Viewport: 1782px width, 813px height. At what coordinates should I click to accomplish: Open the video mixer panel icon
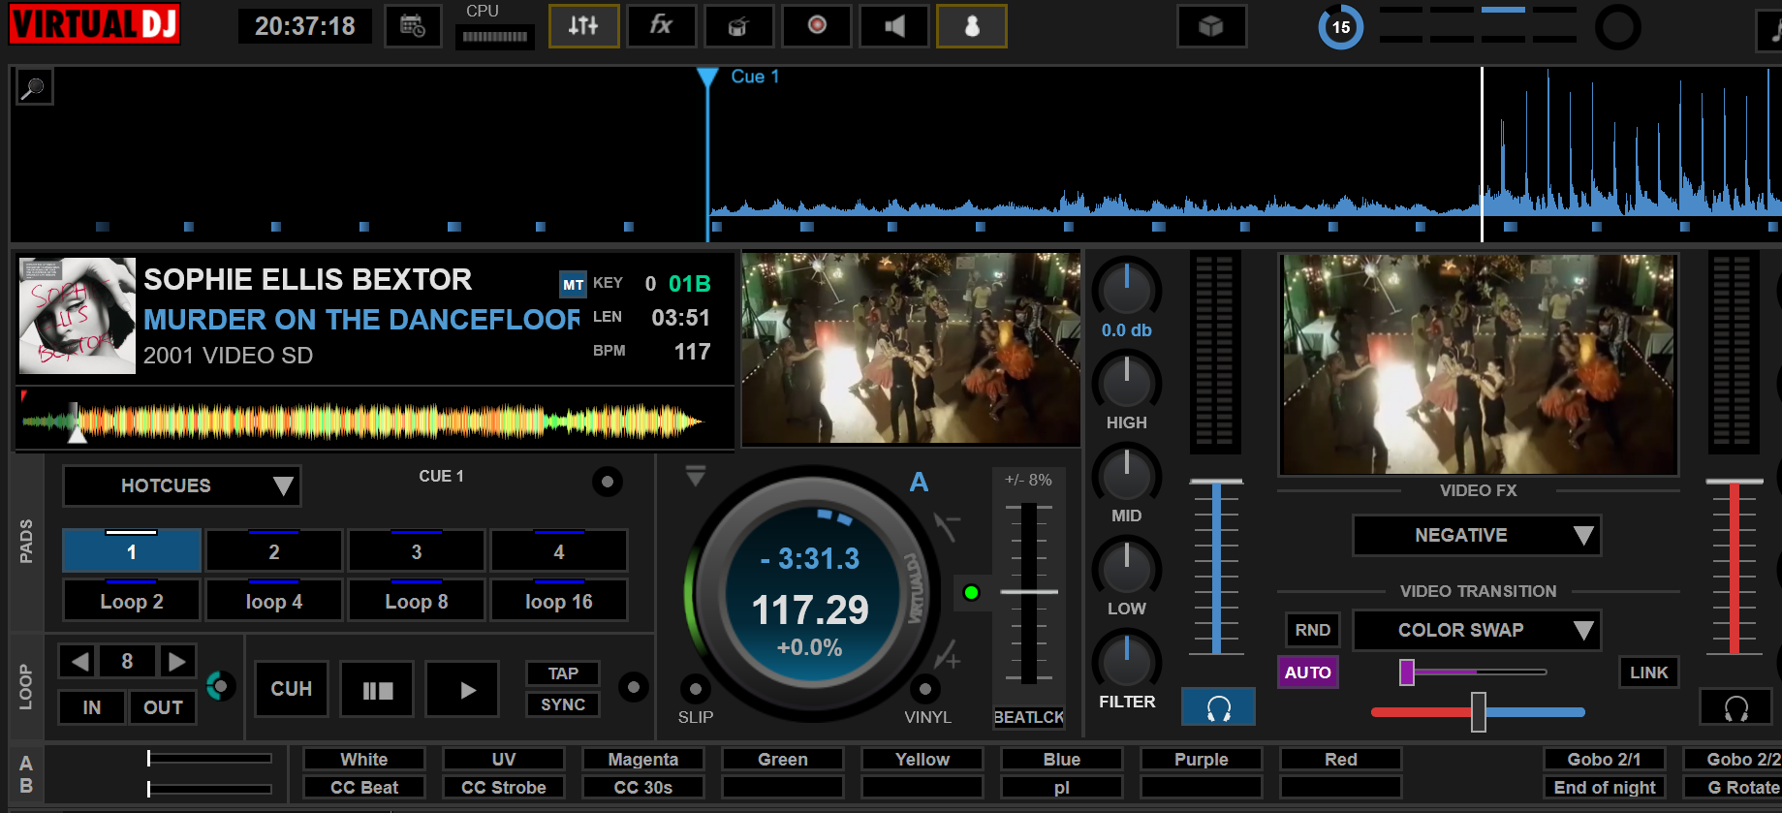pyautogui.click(x=738, y=26)
